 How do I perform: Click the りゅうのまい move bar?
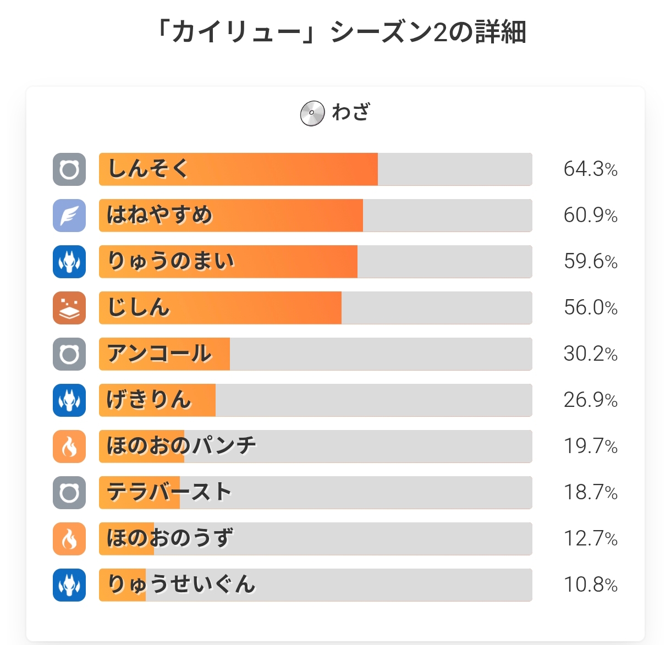click(x=315, y=262)
